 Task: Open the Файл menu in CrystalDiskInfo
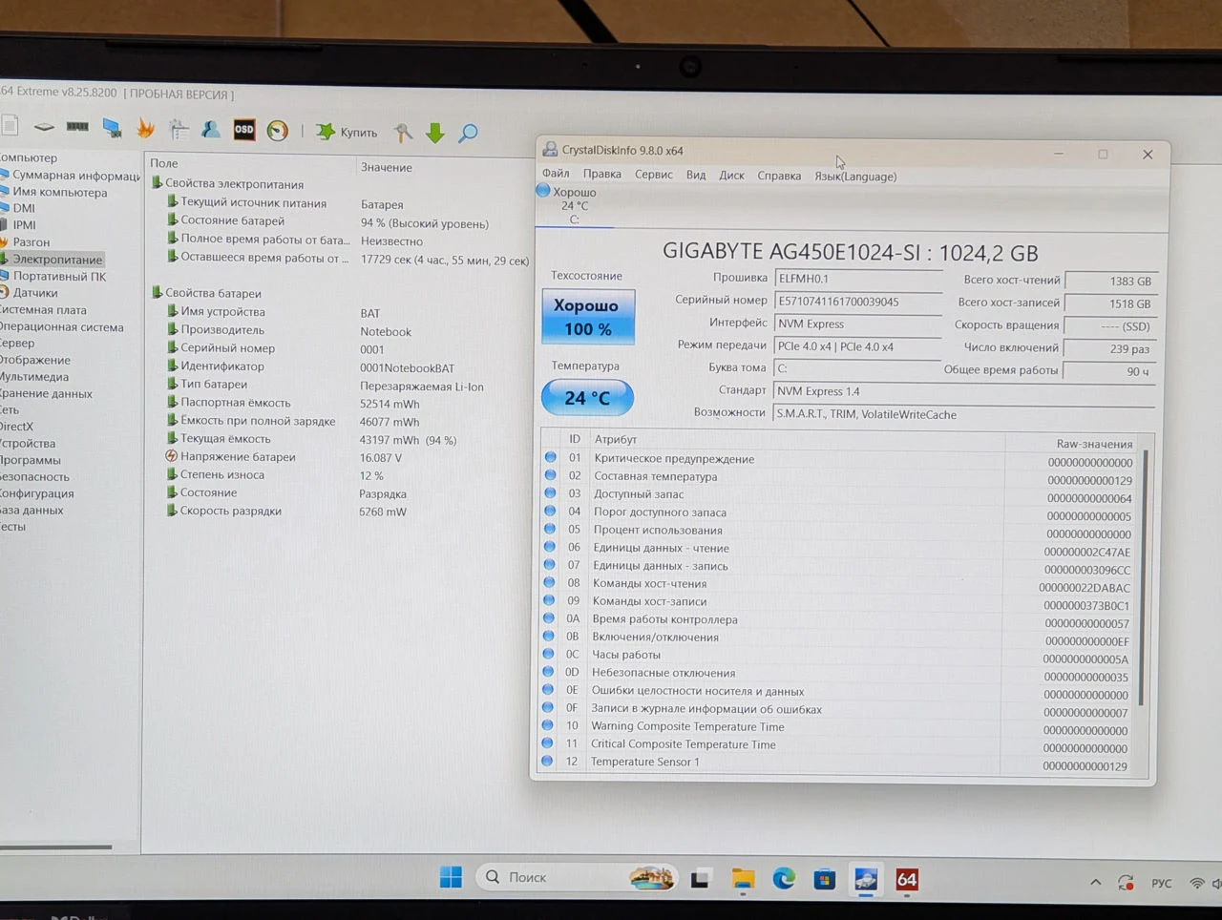click(x=556, y=174)
